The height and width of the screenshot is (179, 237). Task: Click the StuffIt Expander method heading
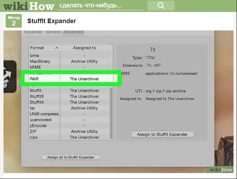pyautogui.click(x=52, y=21)
